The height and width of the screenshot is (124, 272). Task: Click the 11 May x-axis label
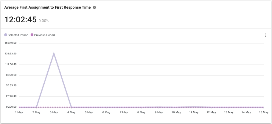193,112
